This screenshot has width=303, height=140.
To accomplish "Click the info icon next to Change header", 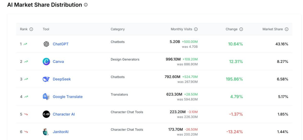I will tap(241, 29).
